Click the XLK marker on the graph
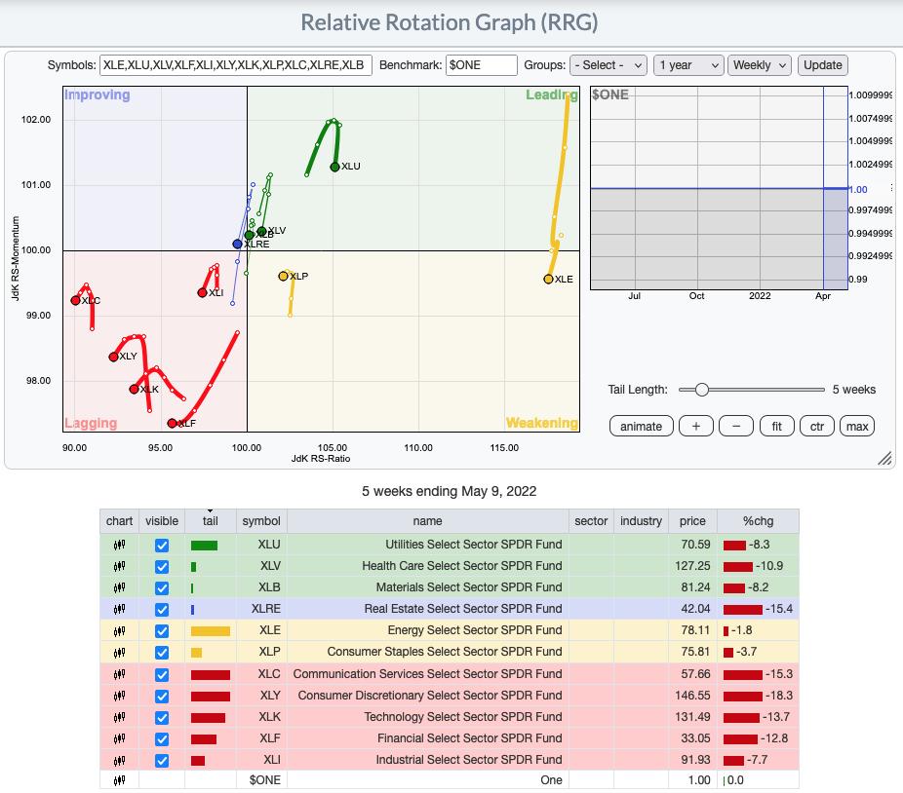The image size is (903, 793). 135,389
